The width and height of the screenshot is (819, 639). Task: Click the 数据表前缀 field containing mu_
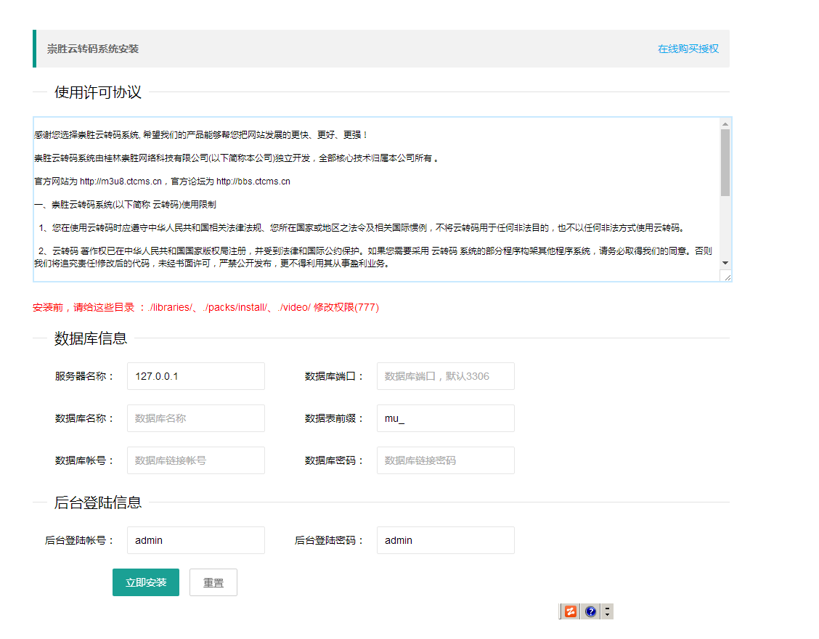445,418
